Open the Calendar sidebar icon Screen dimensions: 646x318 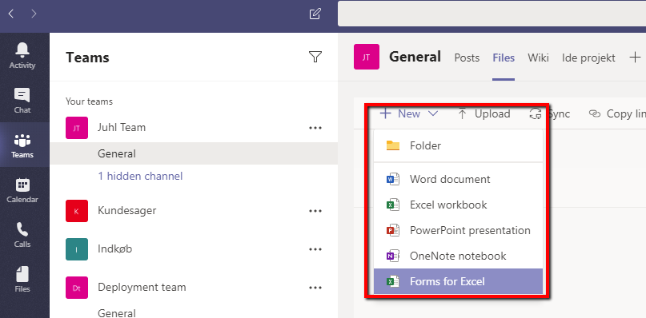point(22,185)
